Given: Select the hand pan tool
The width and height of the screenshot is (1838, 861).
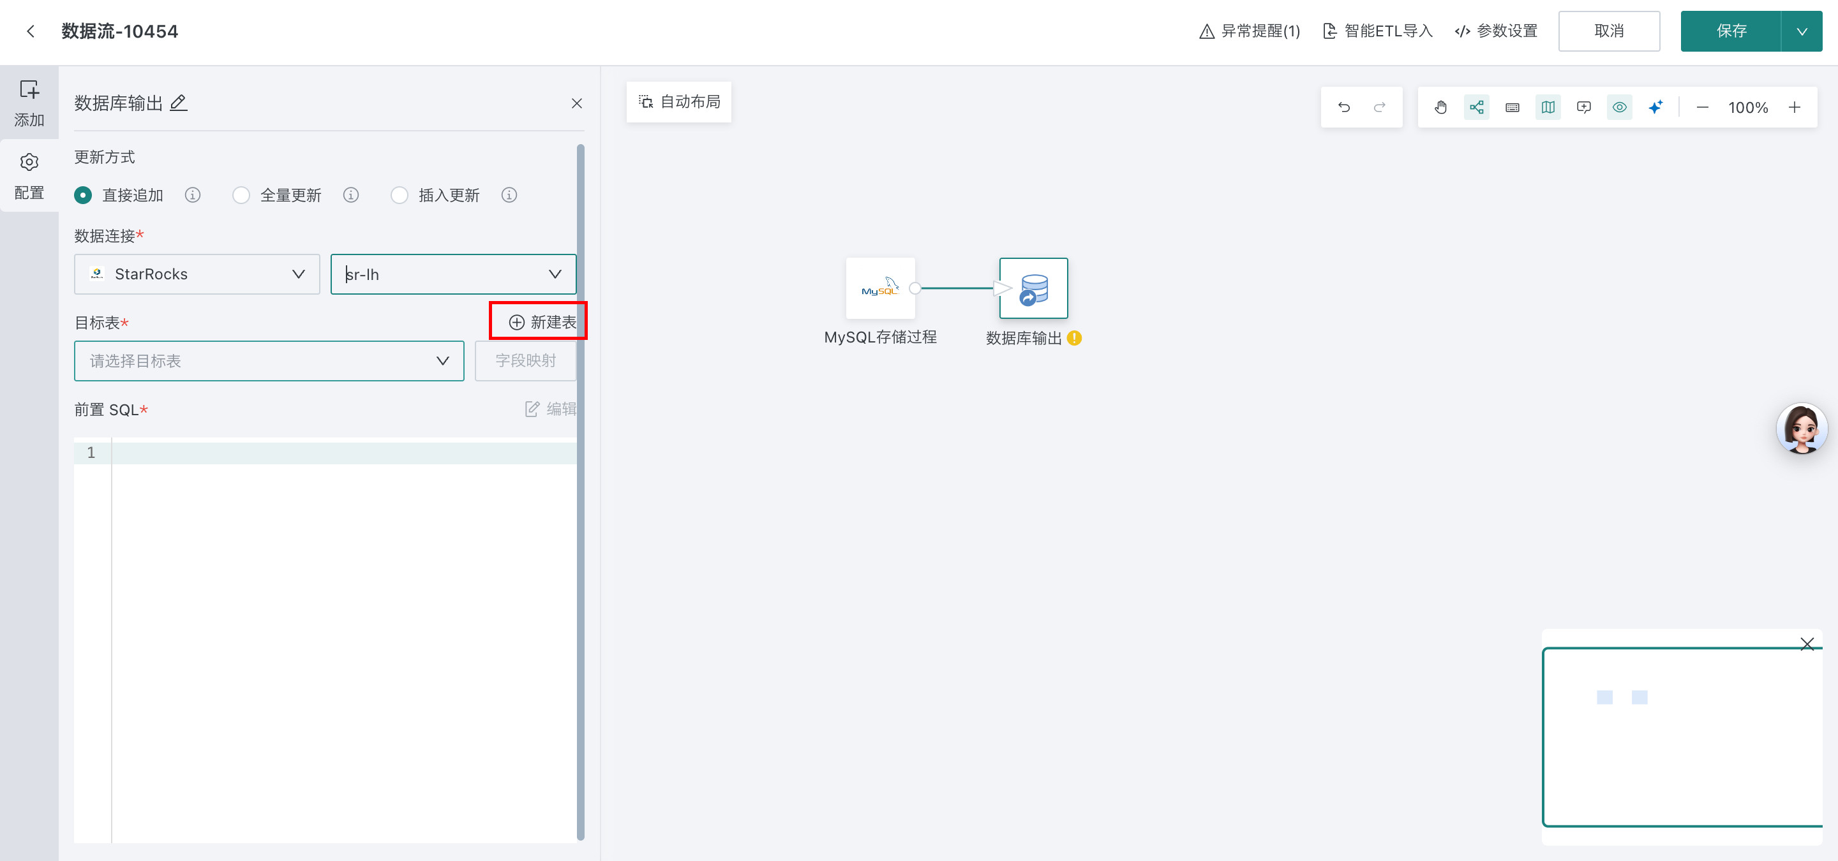Looking at the screenshot, I should 1440,107.
